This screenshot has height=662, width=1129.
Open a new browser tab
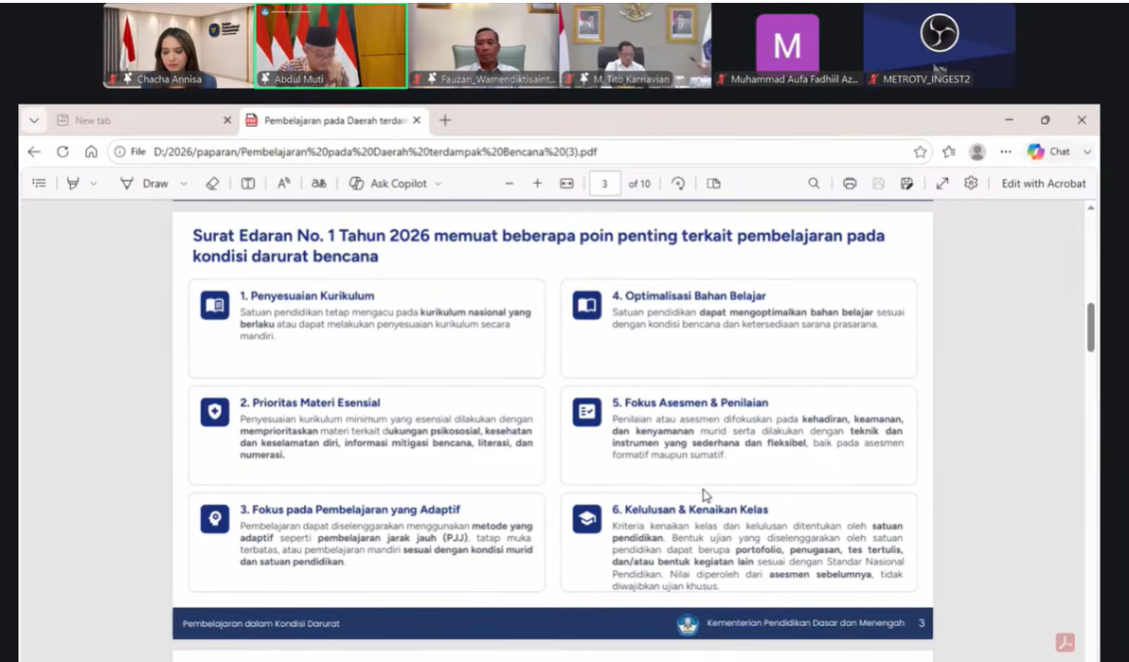pyautogui.click(x=445, y=120)
